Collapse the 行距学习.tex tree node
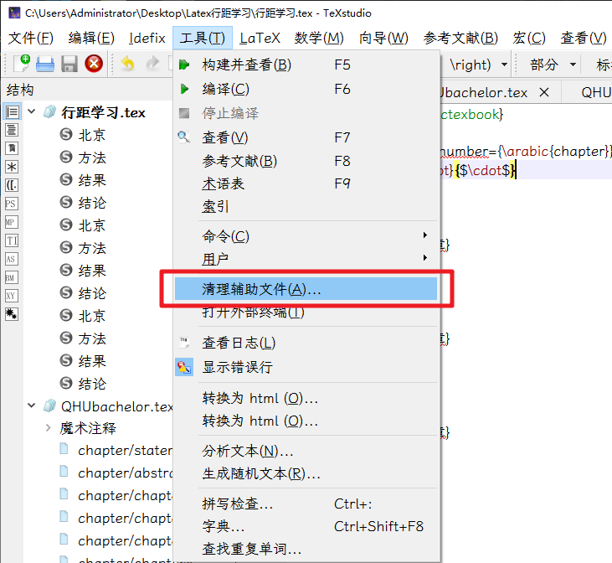Viewport: 612px width, 563px height. pos(32,111)
